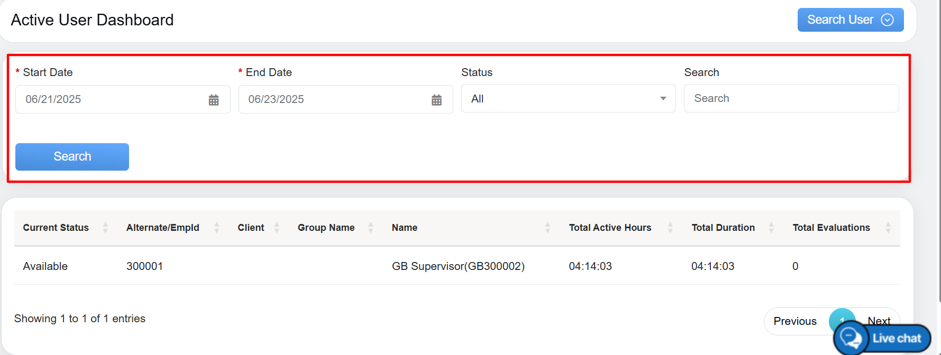The width and height of the screenshot is (941, 355).
Task: Sort by Total Evaluations column arrows
Action: coord(888,228)
